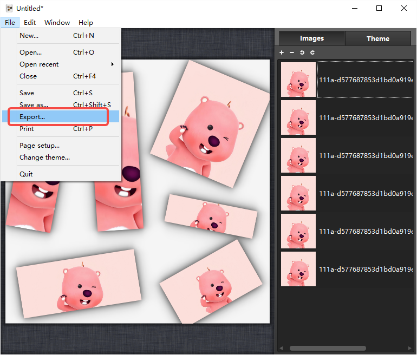Expand the Open recent submenu arrow
Screen dimensions: 417x355
coord(113,64)
